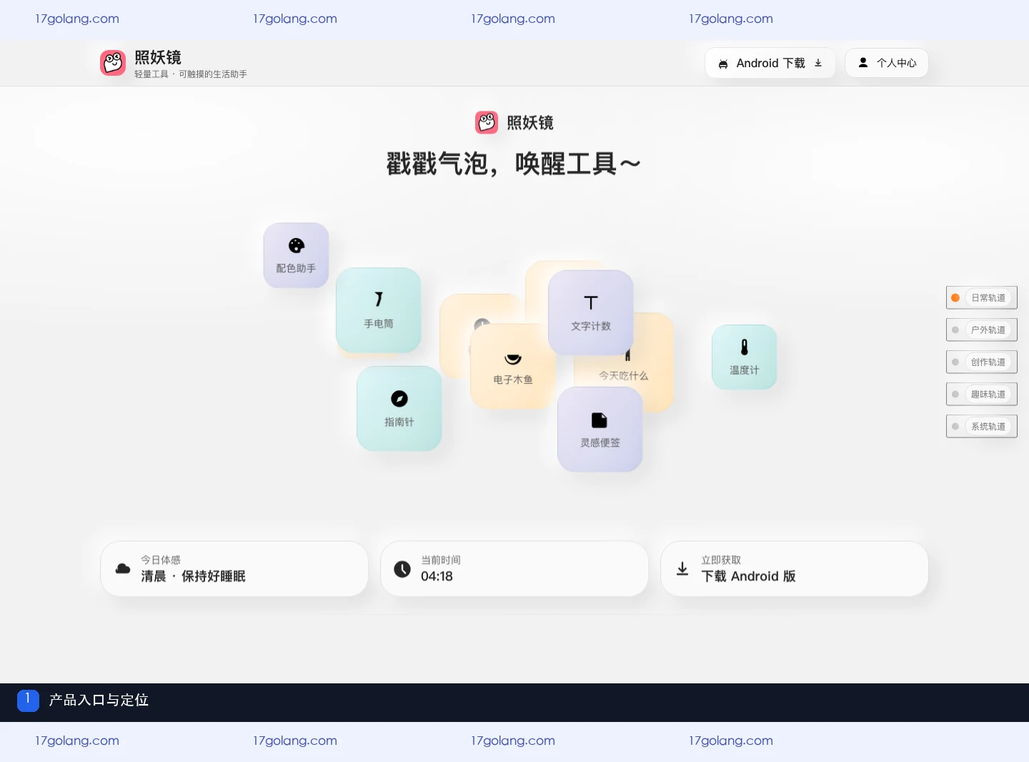Tap the 温度计 thermometer bubble
The width and height of the screenshot is (1029, 762).
[x=744, y=357]
